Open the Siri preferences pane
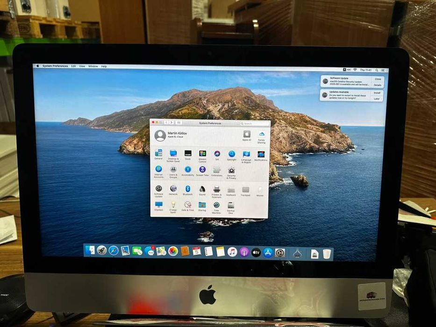This screenshot has width=436, height=327. pos(217,155)
